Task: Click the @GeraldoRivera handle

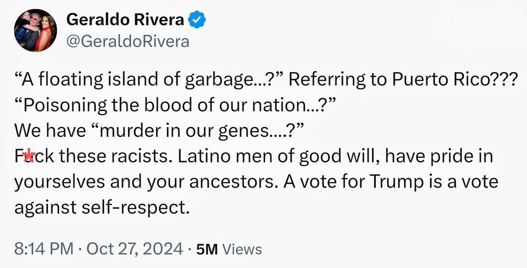Action: (x=127, y=41)
